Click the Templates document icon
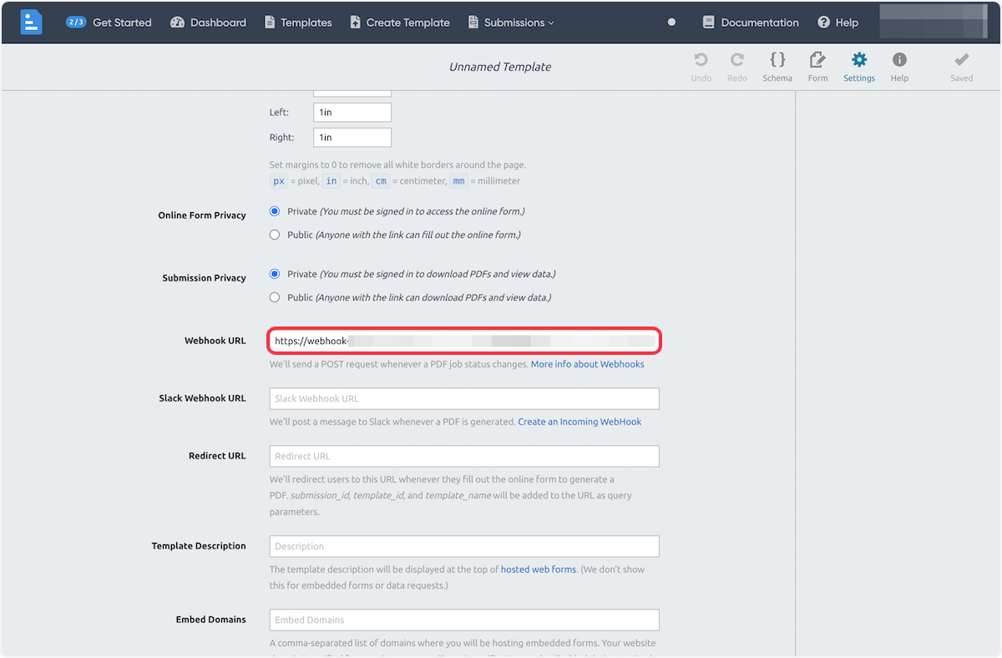The height and width of the screenshot is (658, 1002). [x=270, y=23]
